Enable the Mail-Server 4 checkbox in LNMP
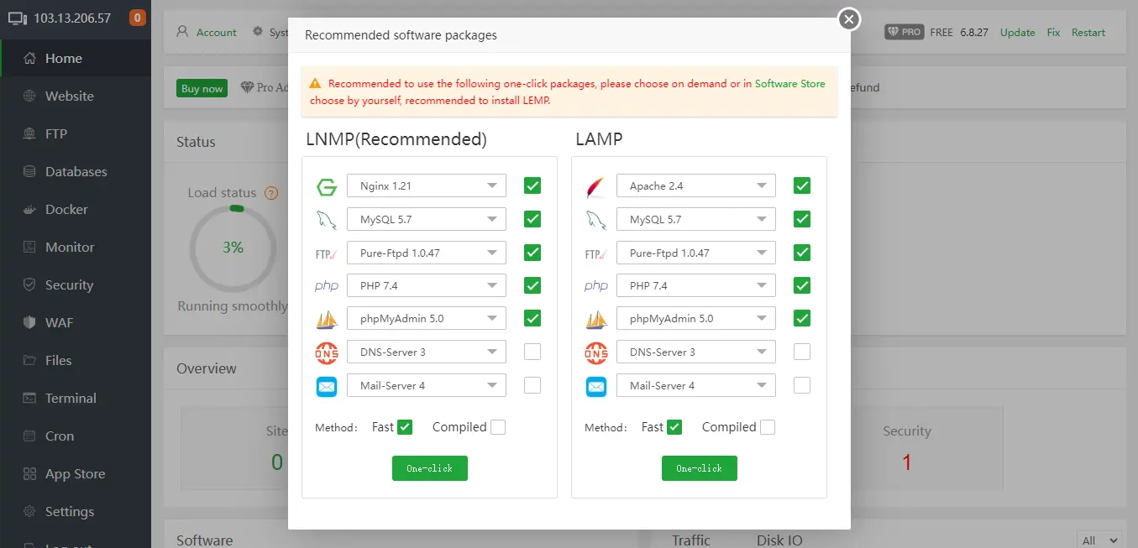 pos(532,385)
